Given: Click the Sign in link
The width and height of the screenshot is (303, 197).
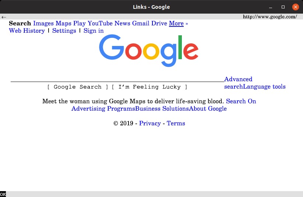Looking at the screenshot, I should point(94,31).
